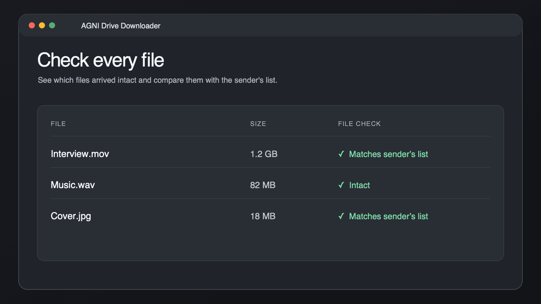Click the AGNI Drive Downloader window title
Viewport: 541px width, 304px height.
(x=121, y=26)
